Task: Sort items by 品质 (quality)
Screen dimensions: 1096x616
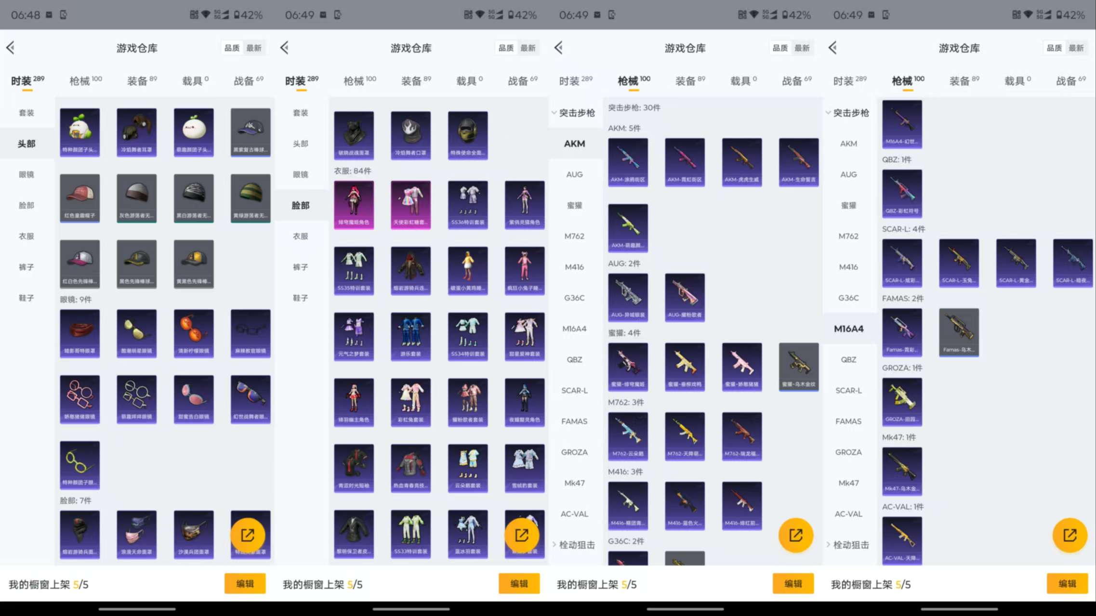Action: pos(231,48)
